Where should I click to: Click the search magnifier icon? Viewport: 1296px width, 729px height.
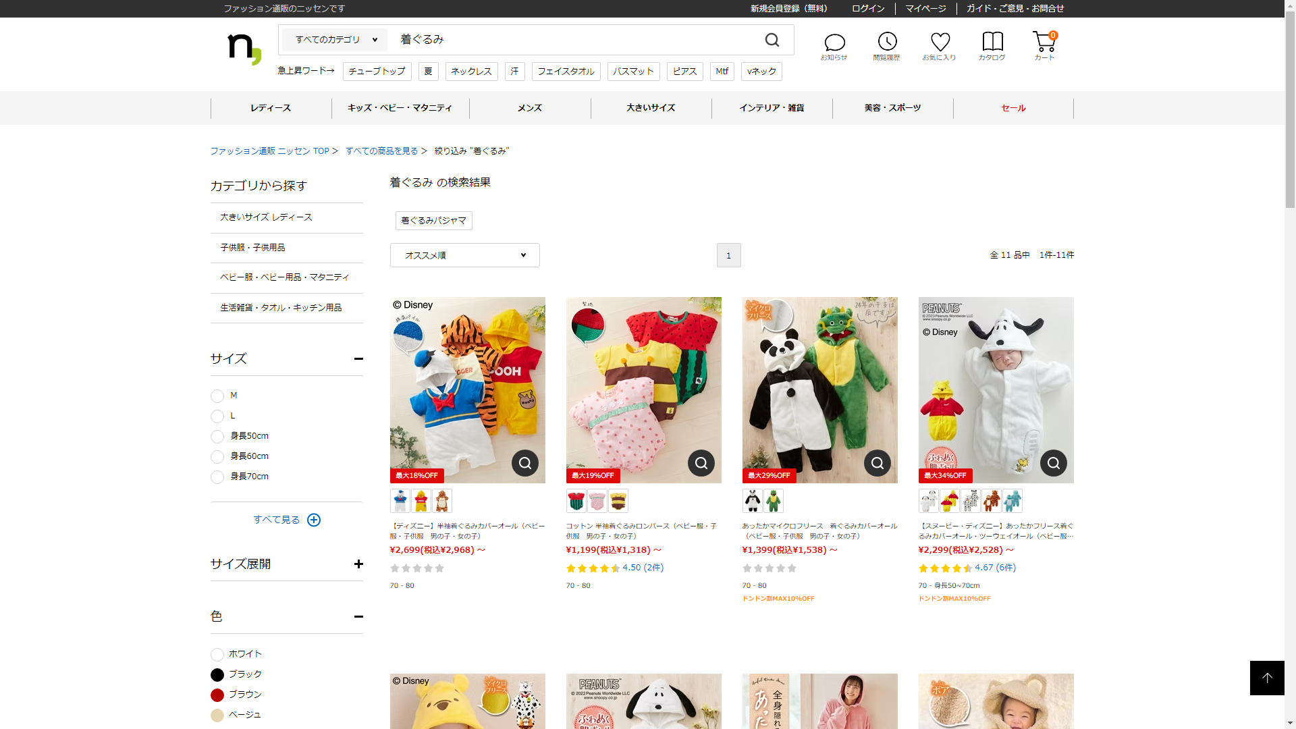coord(772,40)
